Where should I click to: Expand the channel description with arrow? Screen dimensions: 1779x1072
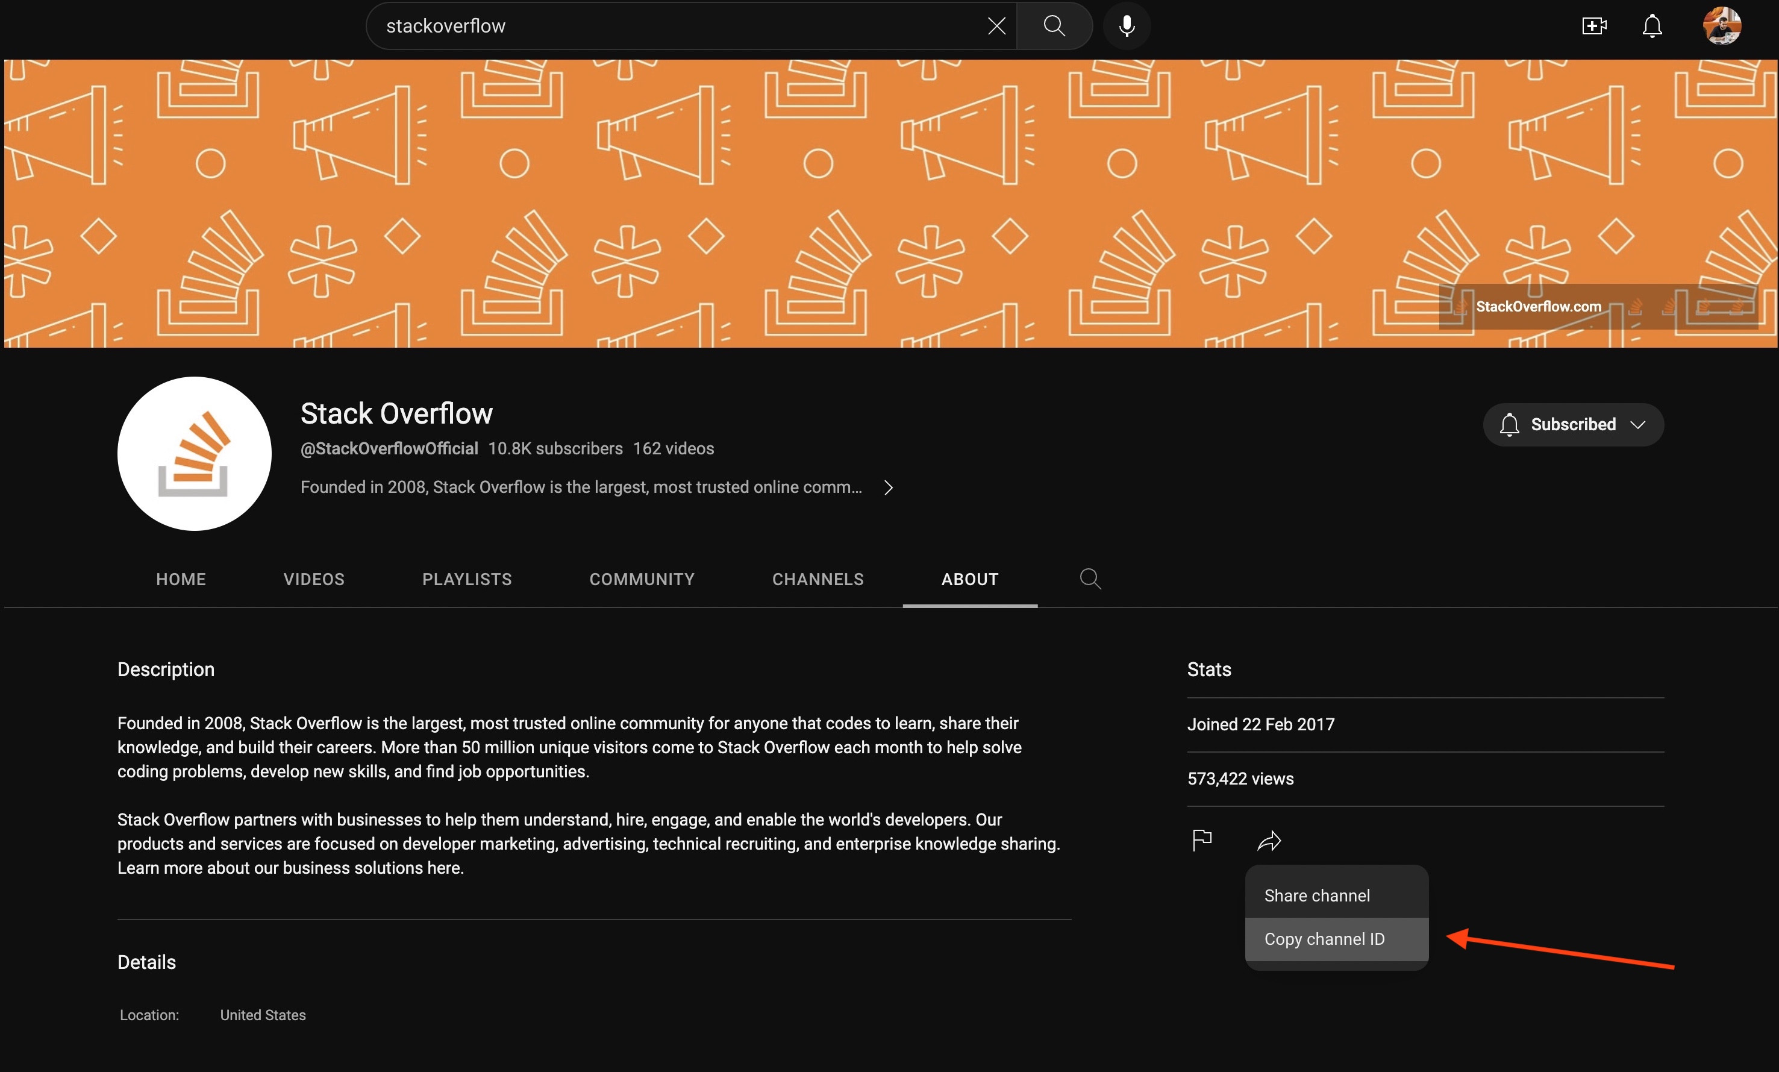[889, 487]
